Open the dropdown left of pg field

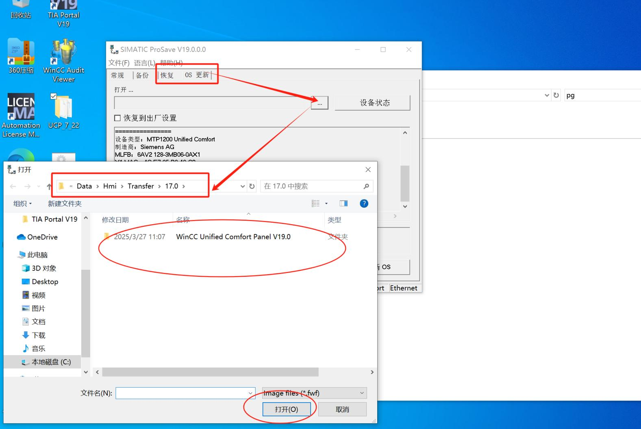point(547,95)
